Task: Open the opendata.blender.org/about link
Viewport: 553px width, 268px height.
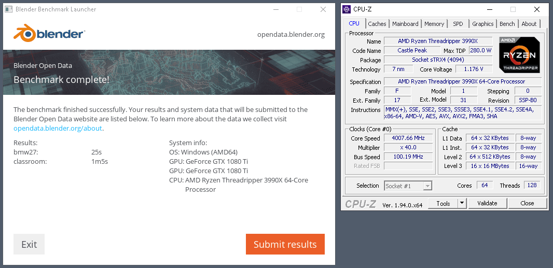Action: [58, 129]
